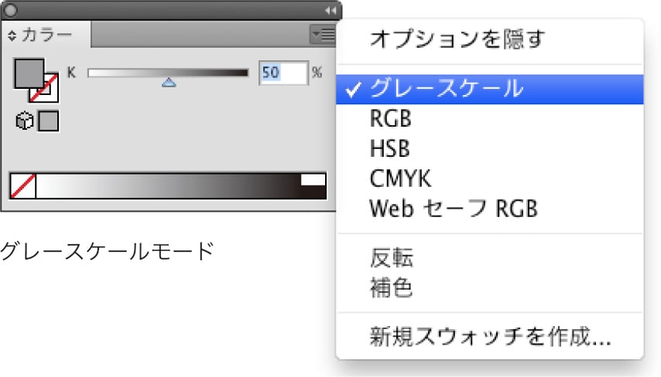Collapse panel with double-arrow icon

[x=330, y=11]
